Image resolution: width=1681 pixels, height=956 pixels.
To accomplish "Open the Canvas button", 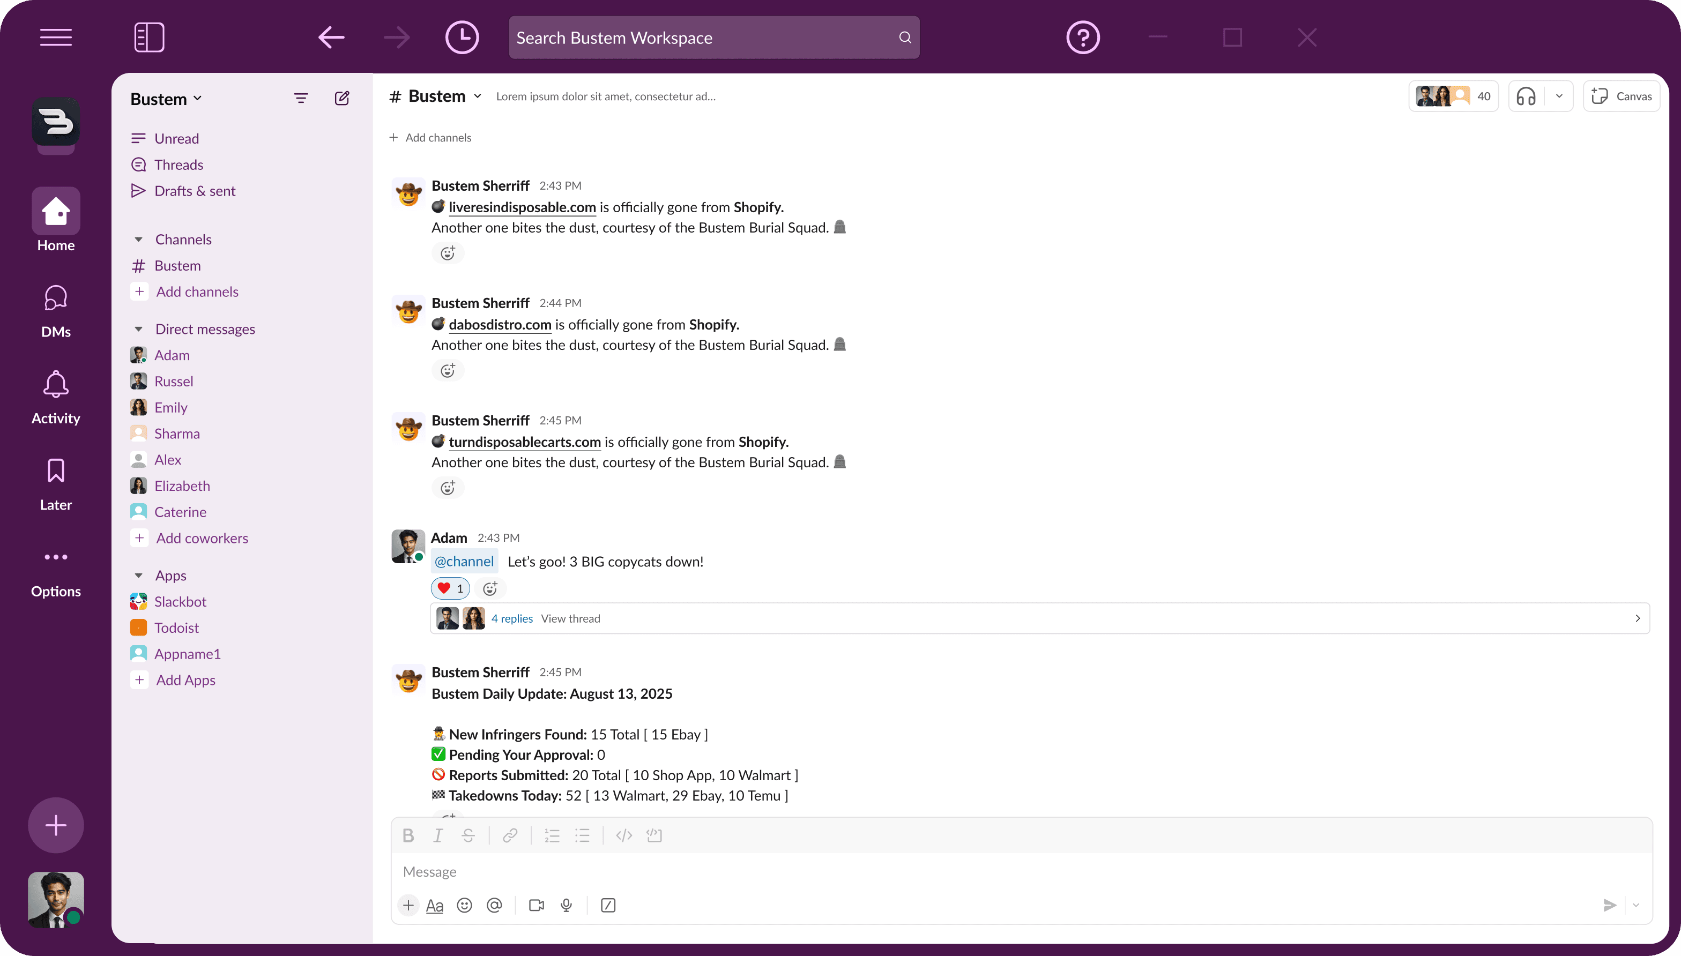I will [1622, 96].
